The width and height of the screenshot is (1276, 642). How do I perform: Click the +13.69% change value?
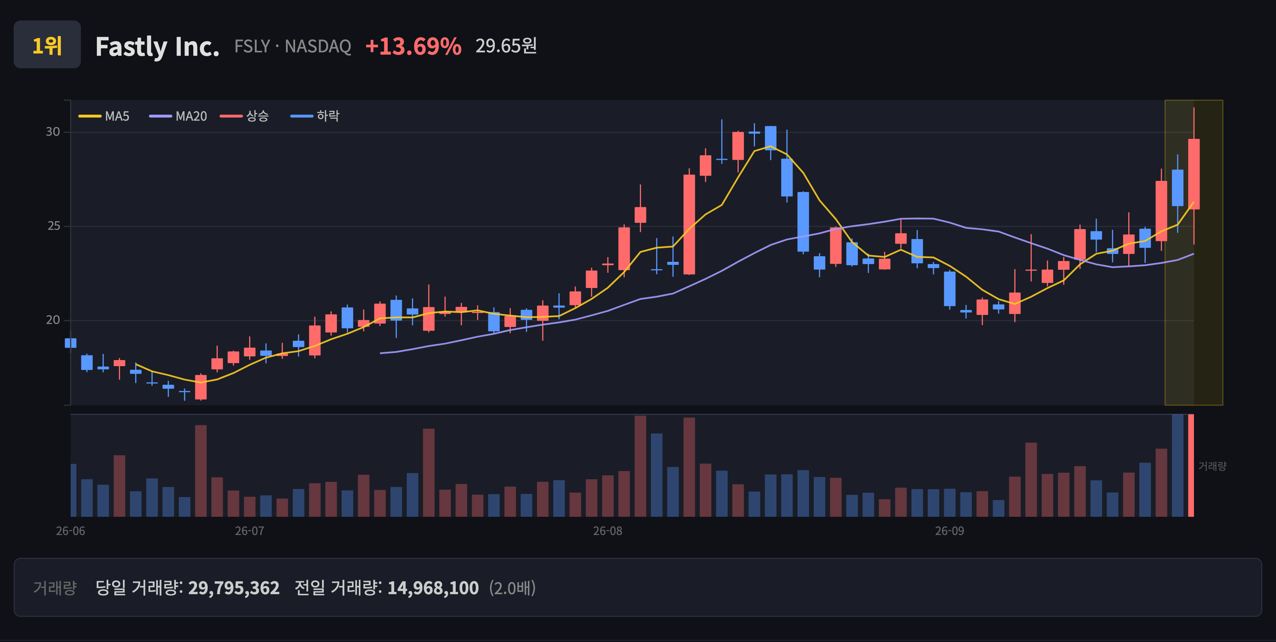413,47
